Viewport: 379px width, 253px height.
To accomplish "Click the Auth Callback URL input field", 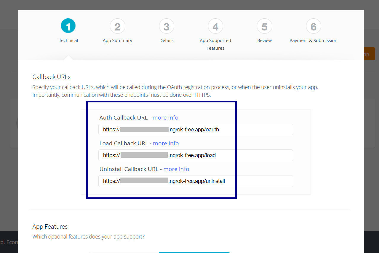I will pos(196,130).
